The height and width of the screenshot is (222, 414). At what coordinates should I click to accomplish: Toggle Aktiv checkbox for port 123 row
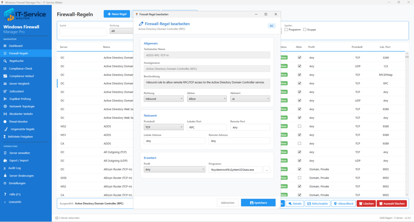pos(300,66)
